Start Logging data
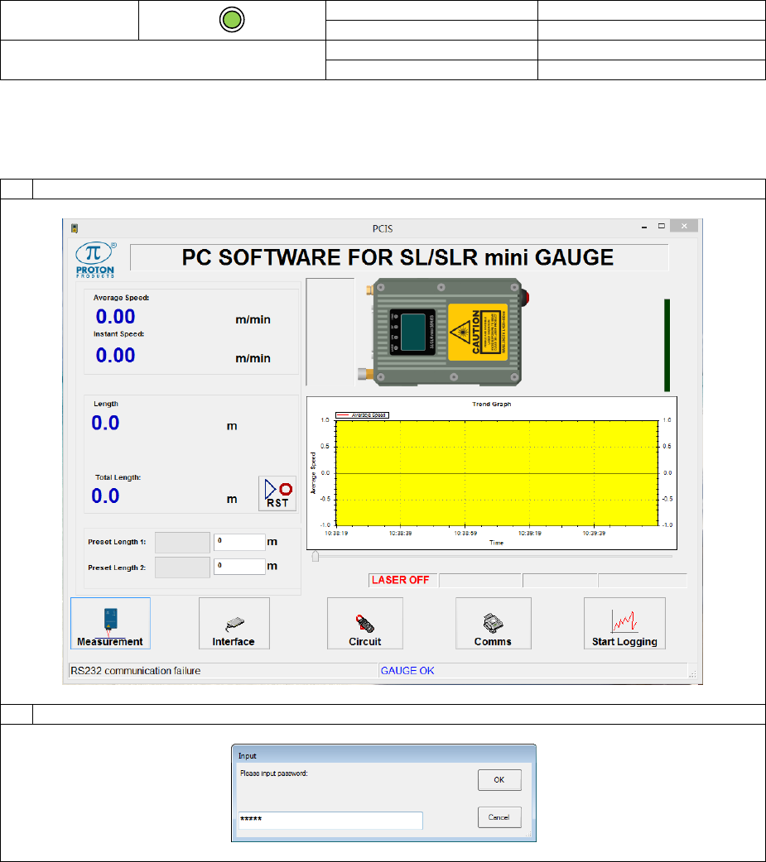 coord(624,623)
